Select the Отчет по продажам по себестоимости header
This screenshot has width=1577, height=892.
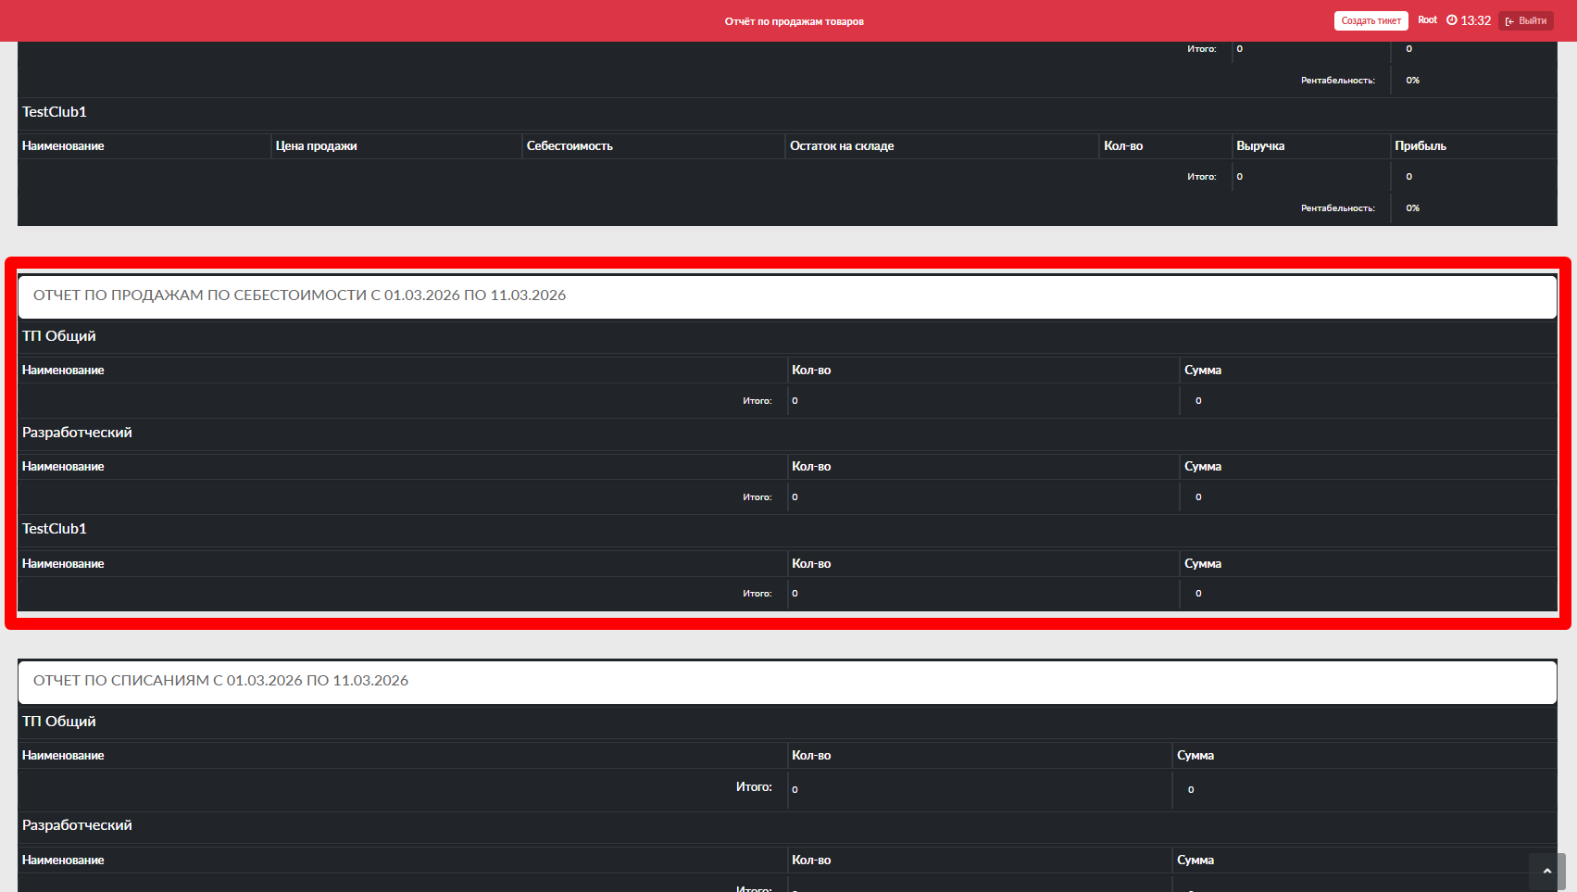(x=299, y=295)
